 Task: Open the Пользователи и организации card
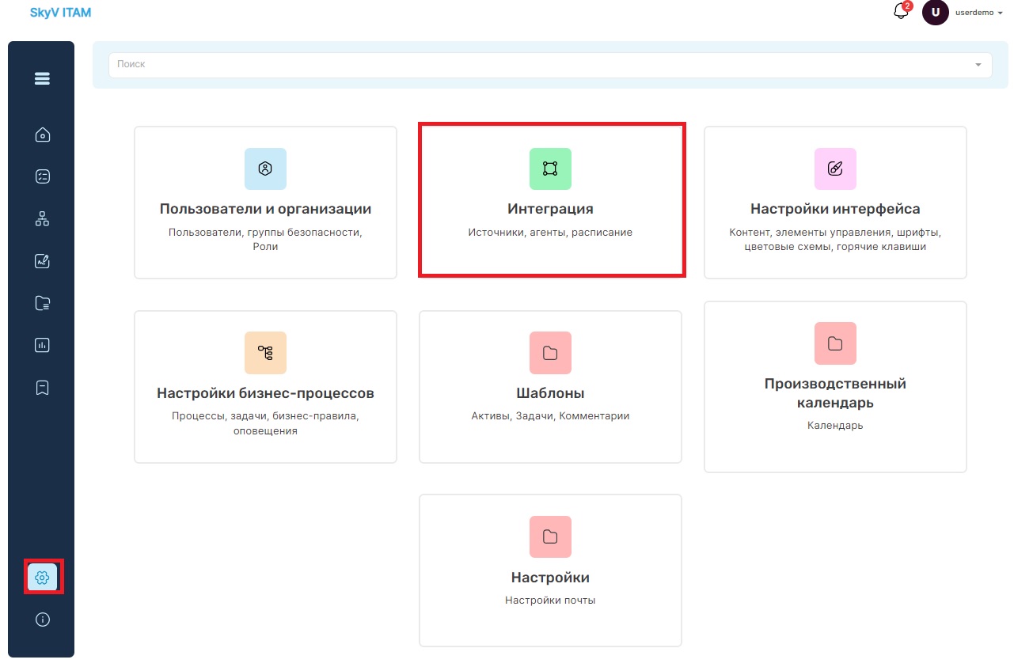(265, 203)
